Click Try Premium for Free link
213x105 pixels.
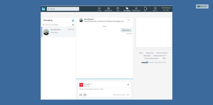166,9
